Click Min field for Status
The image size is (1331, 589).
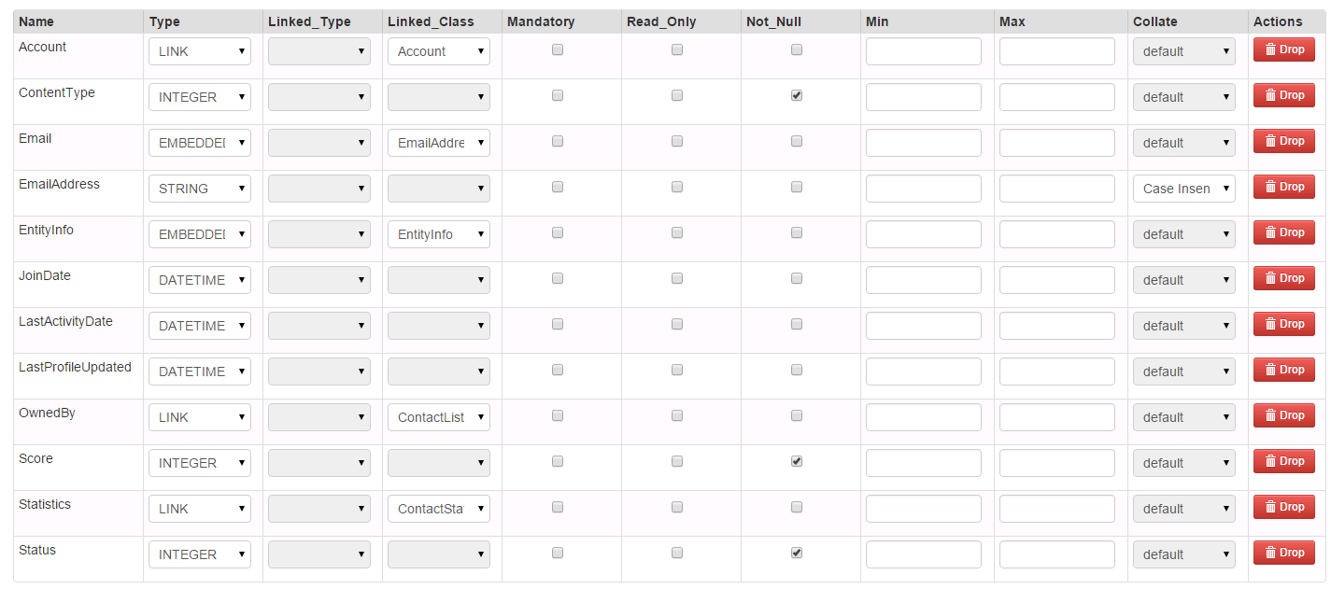924,554
